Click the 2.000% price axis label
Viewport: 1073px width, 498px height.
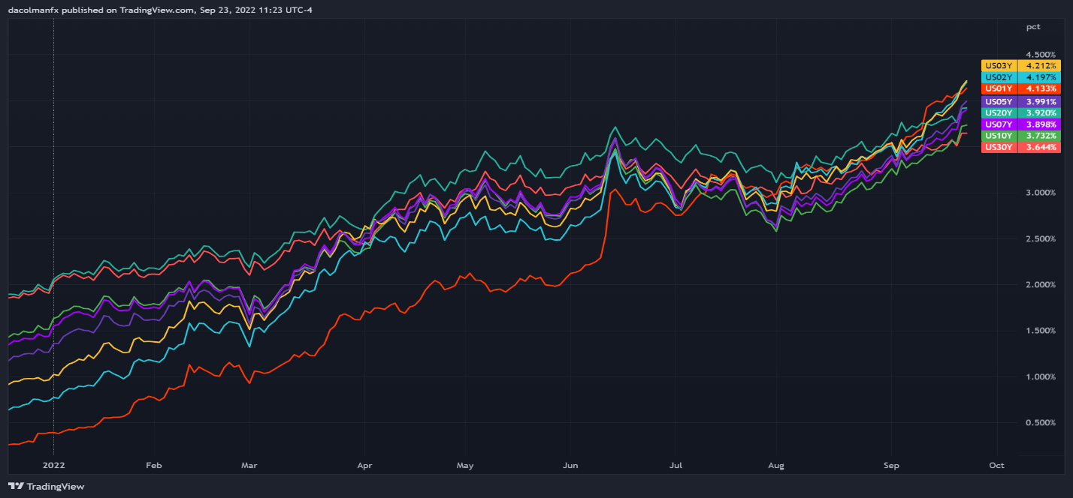tap(1041, 285)
